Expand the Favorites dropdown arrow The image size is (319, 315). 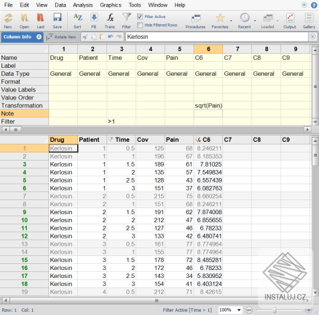point(231,21)
